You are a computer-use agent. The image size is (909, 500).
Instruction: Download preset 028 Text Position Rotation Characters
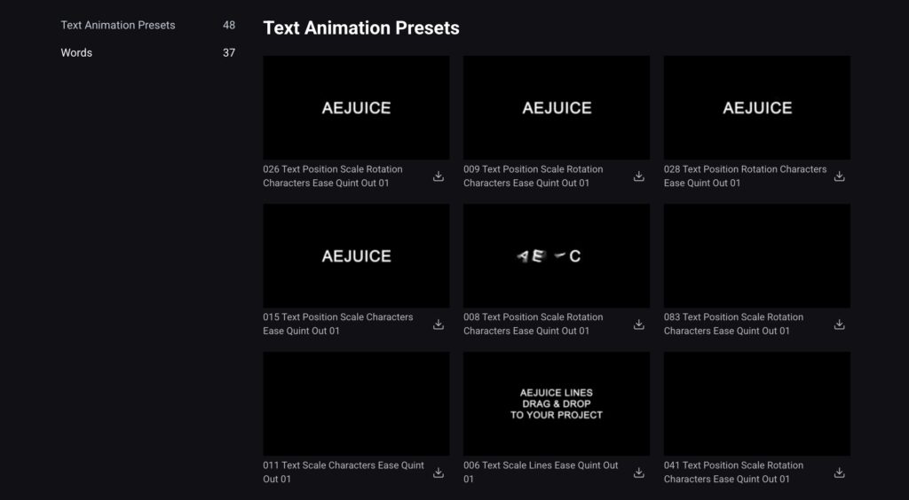click(x=840, y=176)
